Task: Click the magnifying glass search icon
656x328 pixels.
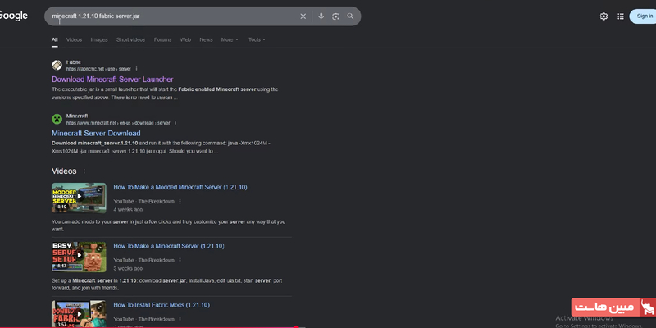Action: pos(350,16)
